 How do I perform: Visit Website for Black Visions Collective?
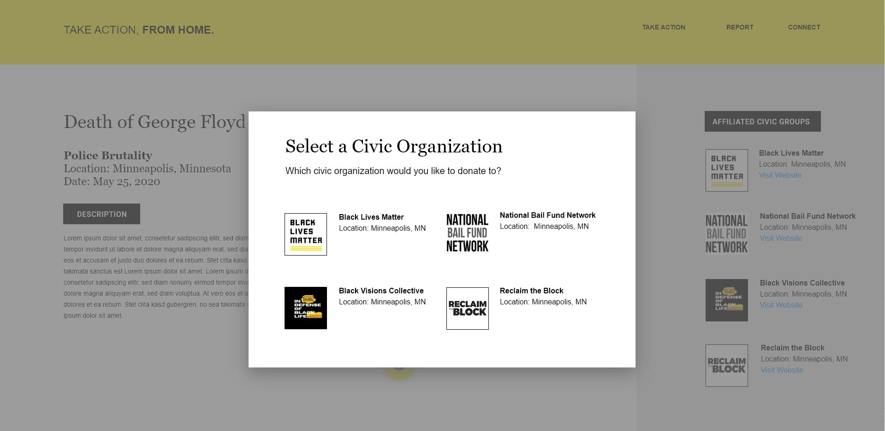781,305
